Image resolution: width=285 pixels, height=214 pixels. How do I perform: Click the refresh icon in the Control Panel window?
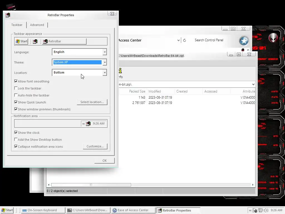click(x=185, y=40)
